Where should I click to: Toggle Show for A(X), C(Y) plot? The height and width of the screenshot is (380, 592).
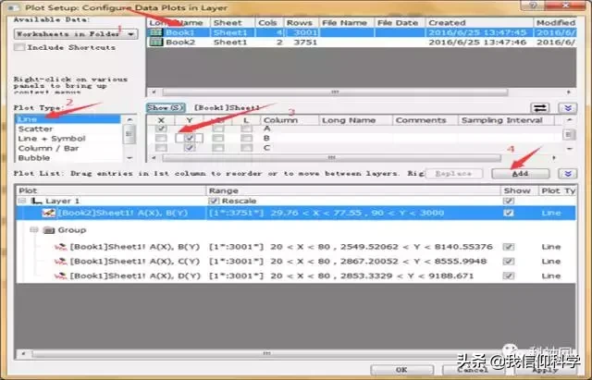pyautogui.click(x=508, y=261)
